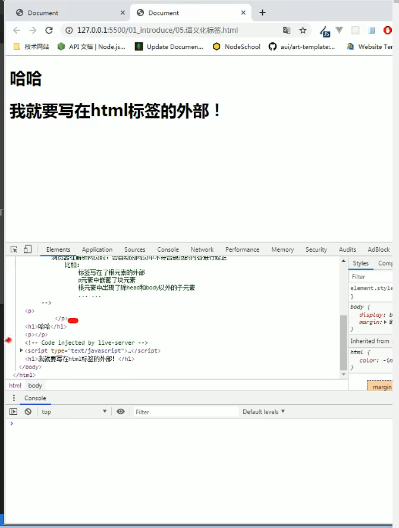The height and width of the screenshot is (528, 399).
Task: Reload the current page
Action: [x=49, y=30]
